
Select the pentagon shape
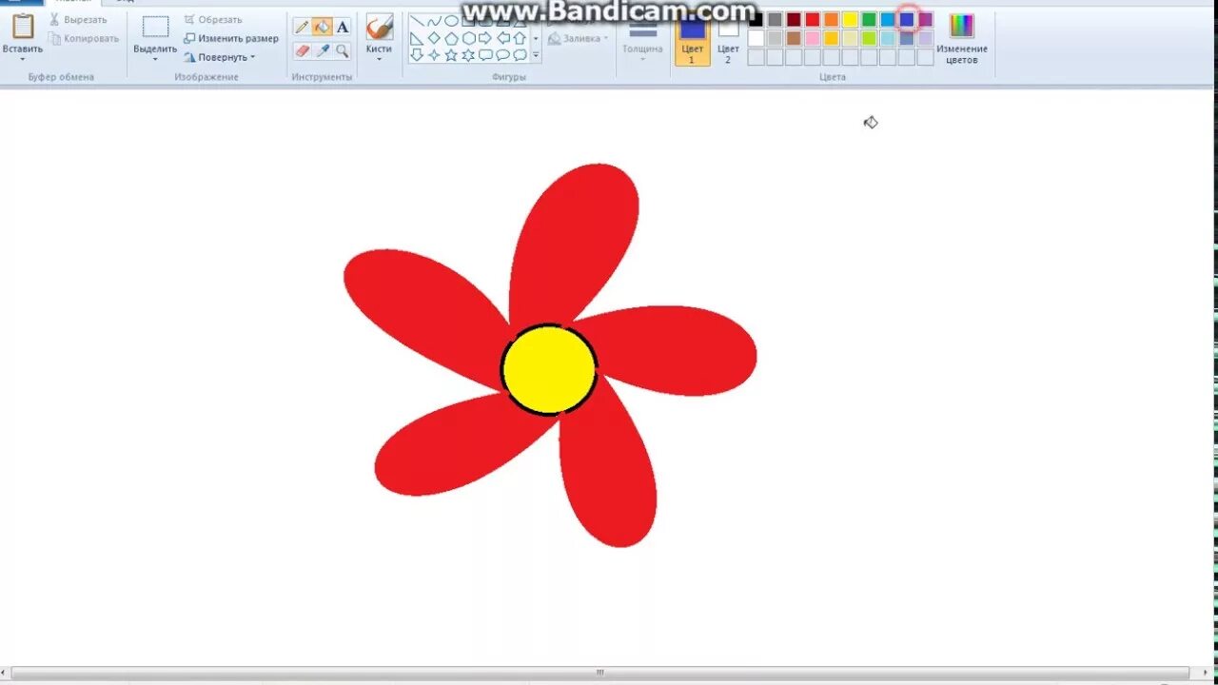[x=451, y=38]
